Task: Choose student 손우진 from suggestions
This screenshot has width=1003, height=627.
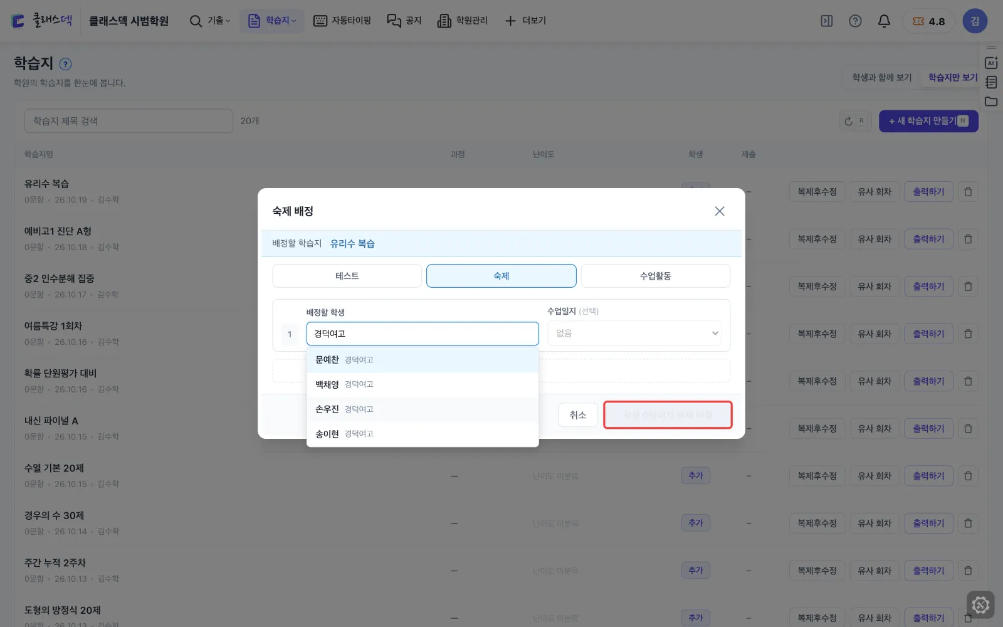Action: click(x=423, y=409)
